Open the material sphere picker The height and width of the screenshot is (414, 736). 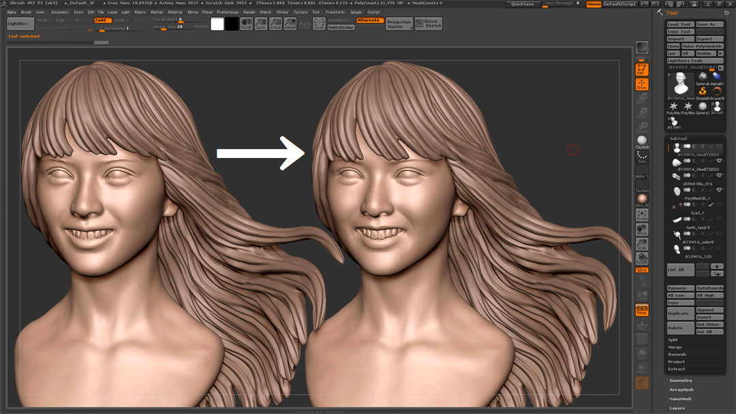642,200
